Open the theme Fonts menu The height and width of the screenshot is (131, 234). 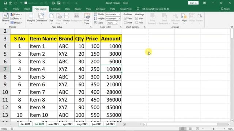(x=16, y=19)
